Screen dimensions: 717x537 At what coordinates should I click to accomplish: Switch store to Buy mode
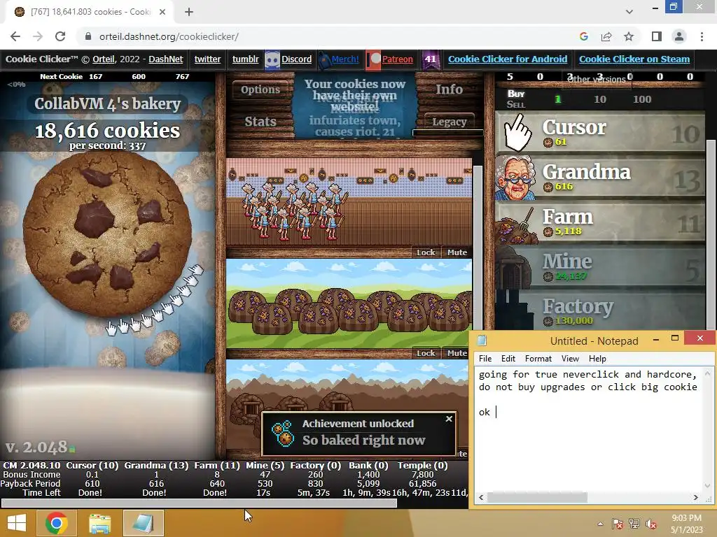pyautogui.click(x=516, y=94)
